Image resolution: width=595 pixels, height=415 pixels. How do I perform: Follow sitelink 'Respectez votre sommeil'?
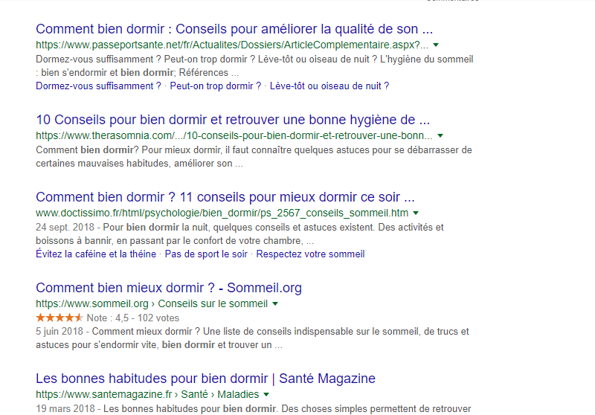pos(310,254)
